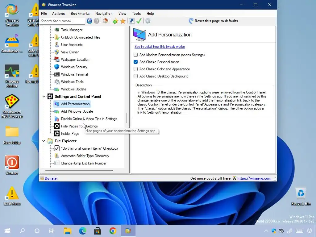Open File Explorer from taskbar
The width and height of the screenshot is (316, 237).
(x=68, y=231)
